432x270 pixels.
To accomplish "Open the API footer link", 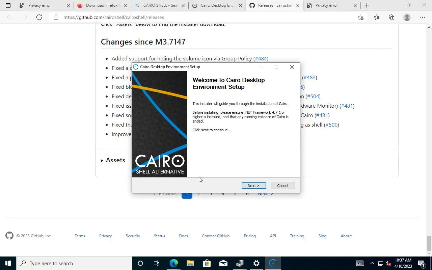I will tap(273, 236).
